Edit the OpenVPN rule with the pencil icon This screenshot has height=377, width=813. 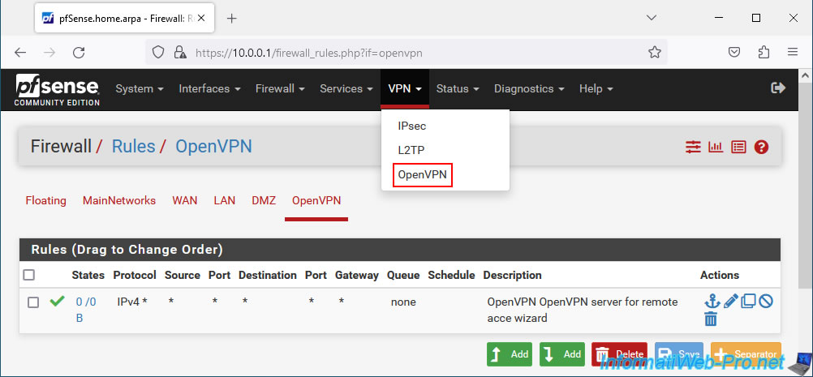pyautogui.click(x=730, y=301)
